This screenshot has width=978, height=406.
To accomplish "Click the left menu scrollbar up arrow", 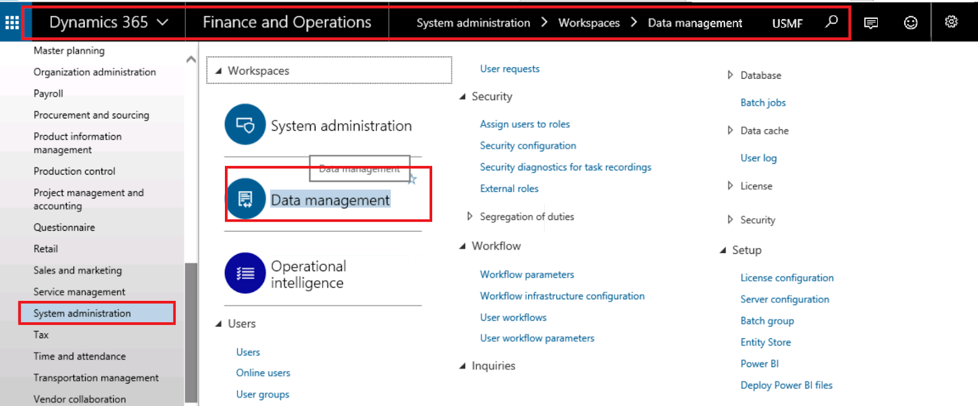I will (191, 59).
